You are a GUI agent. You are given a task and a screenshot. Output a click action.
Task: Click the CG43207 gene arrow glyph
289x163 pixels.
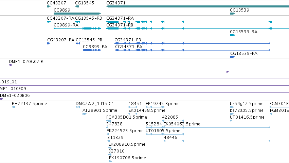pos(49,6)
